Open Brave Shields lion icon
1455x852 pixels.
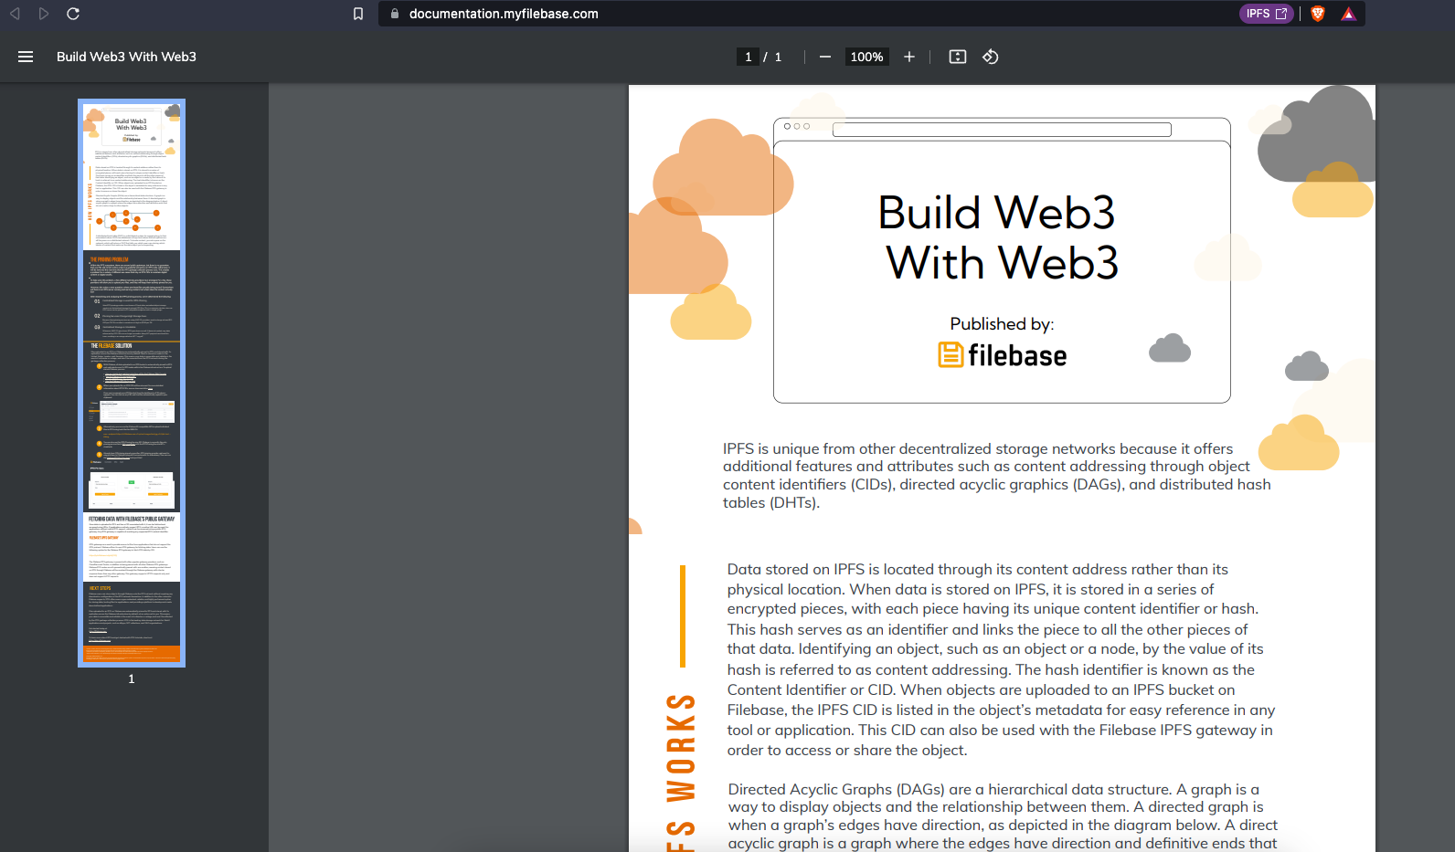1318,14
